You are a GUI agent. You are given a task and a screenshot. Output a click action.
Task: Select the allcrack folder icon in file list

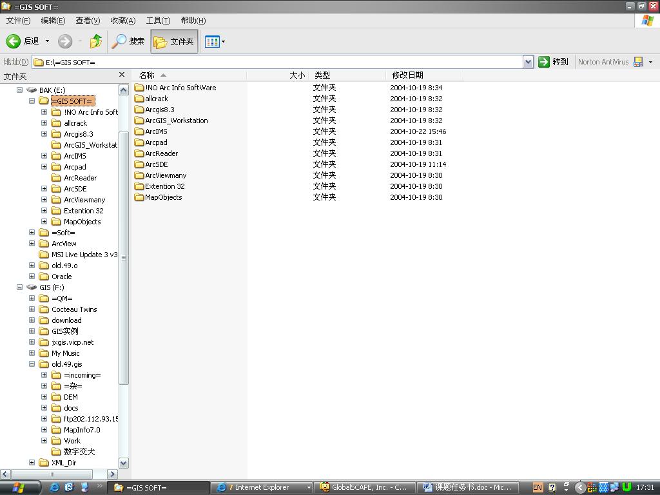139,99
